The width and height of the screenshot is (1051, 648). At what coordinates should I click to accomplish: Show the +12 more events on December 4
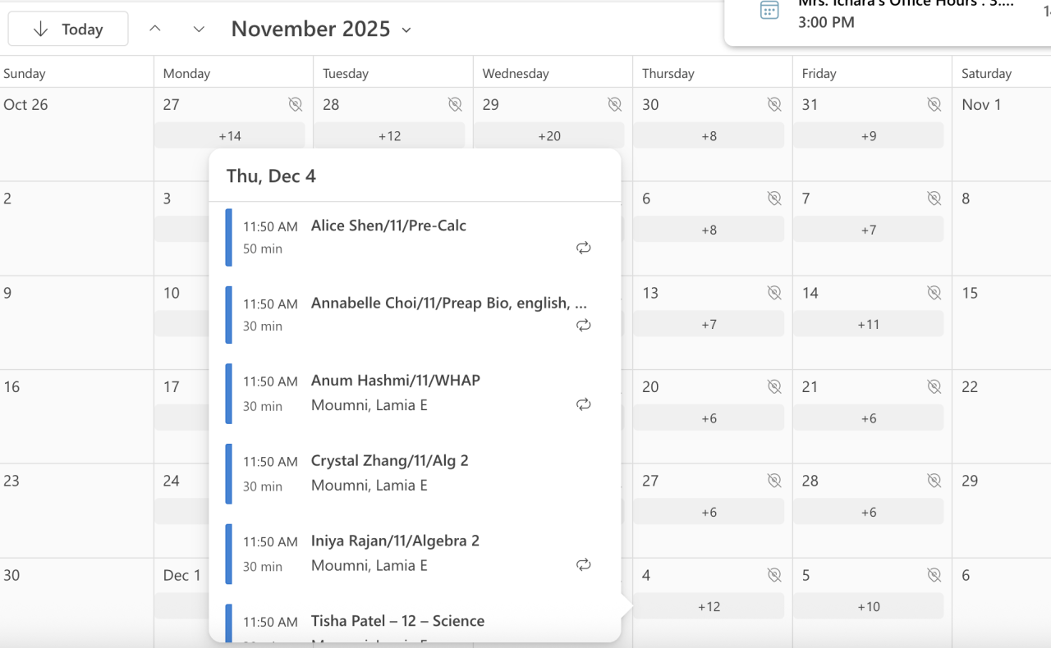point(709,606)
